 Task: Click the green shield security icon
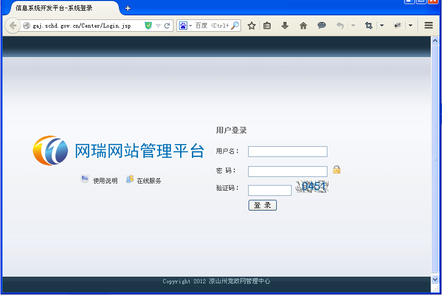[x=148, y=26]
